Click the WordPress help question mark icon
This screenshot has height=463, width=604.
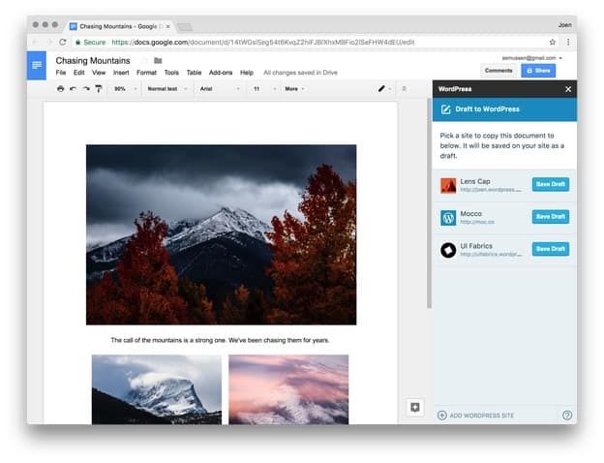point(566,416)
